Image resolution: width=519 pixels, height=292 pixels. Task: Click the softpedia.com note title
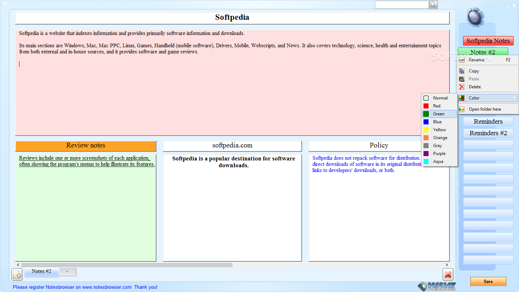(x=232, y=146)
